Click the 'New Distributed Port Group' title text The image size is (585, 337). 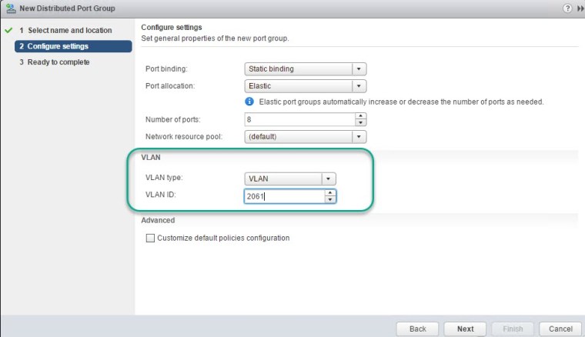[x=67, y=8]
